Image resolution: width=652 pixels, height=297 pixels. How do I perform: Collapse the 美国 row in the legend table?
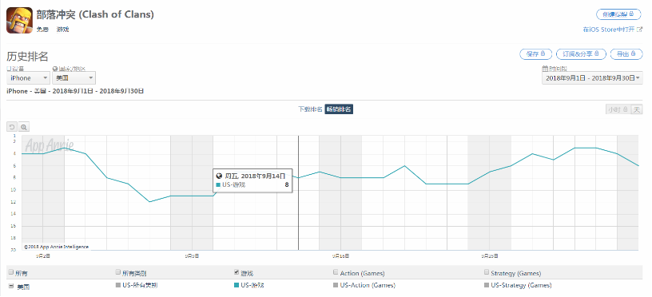(10, 286)
